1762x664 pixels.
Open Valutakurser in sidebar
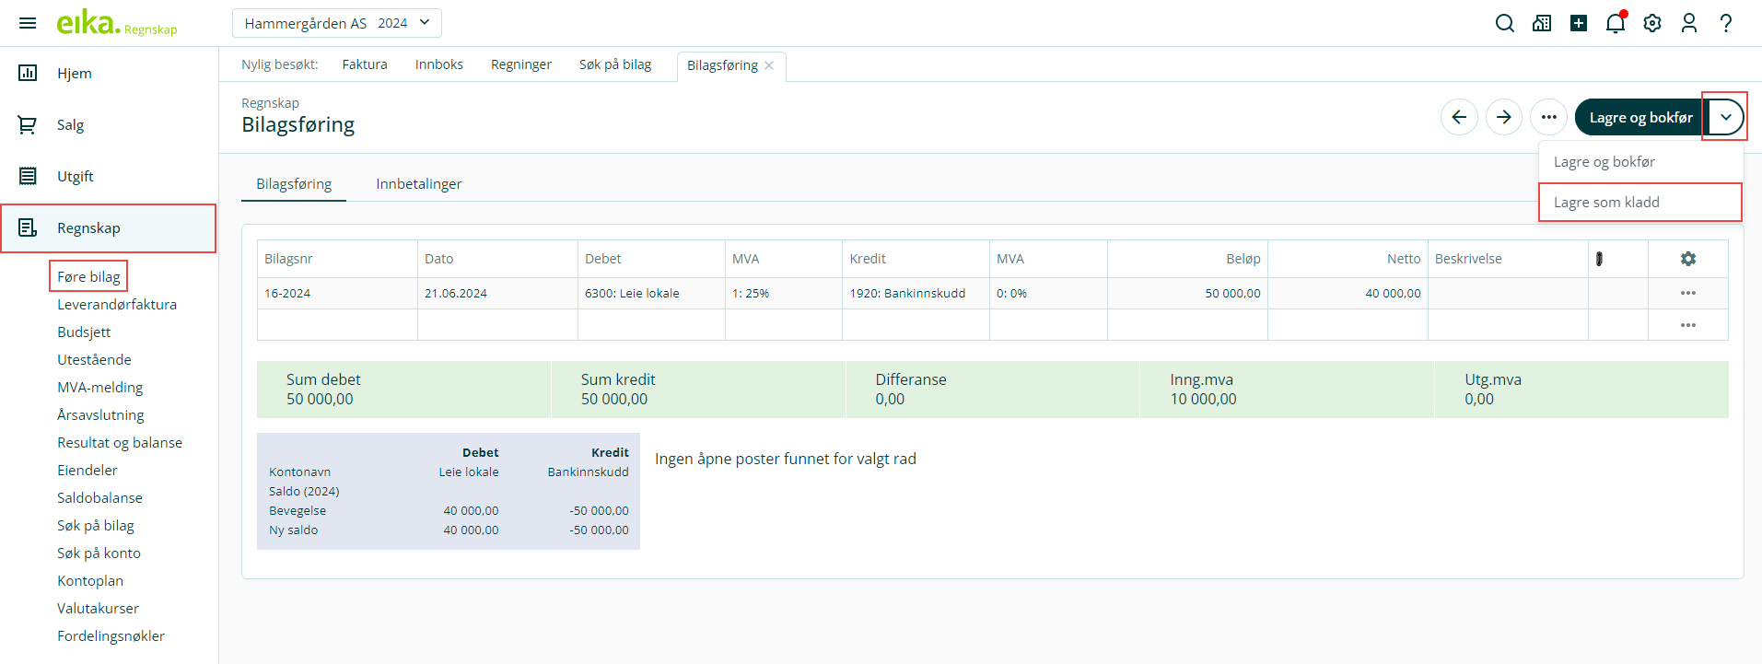click(x=98, y=608)
